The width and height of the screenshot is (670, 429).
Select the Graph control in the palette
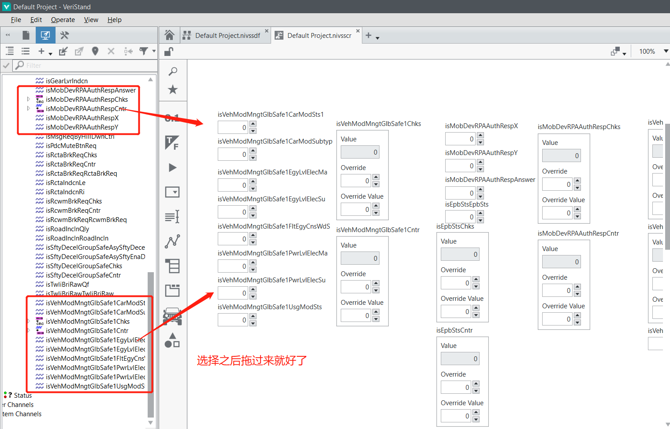click(x=173, y=241)
